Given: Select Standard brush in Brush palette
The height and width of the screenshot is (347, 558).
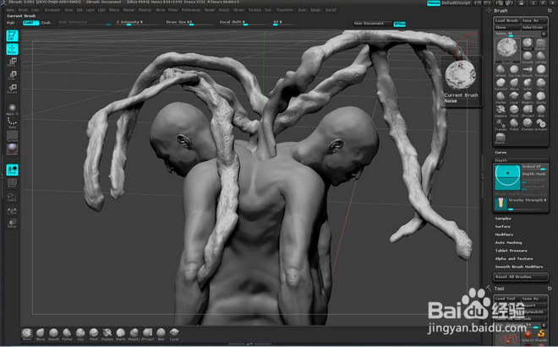Looking at the screenshot, I should (x=528, y=124).
